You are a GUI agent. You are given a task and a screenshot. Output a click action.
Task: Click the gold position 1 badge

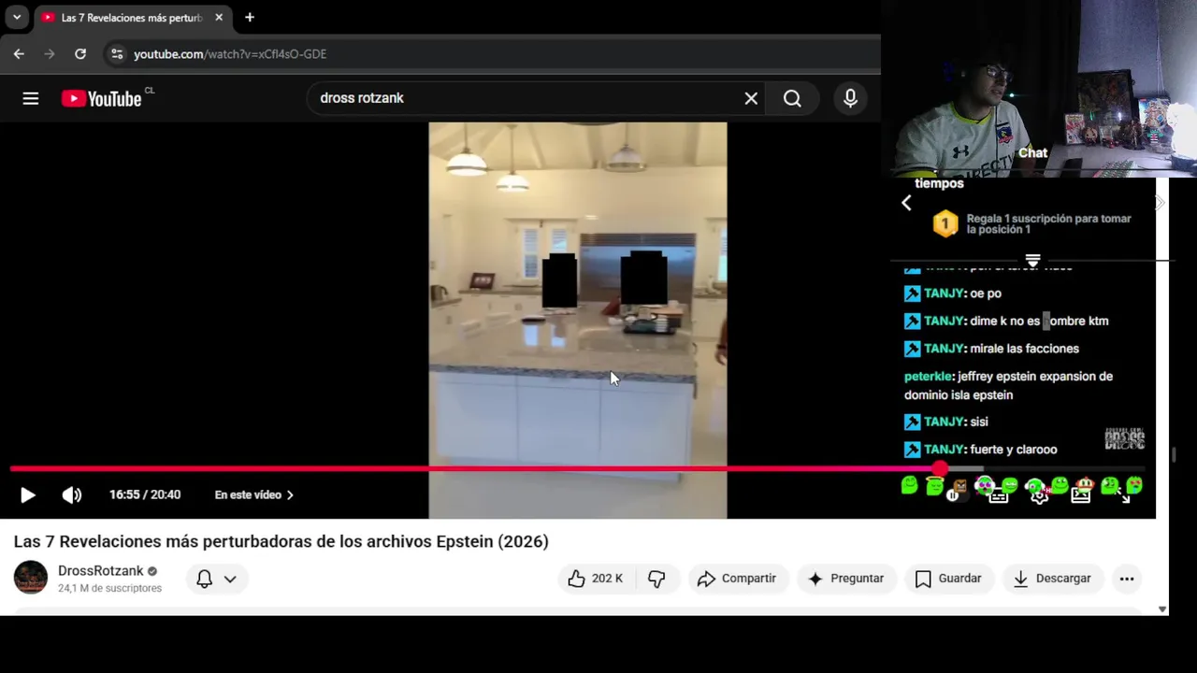pos(945,224)
